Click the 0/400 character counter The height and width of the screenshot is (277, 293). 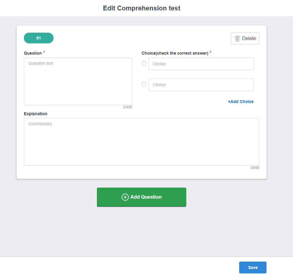click(x=128, y=107)
